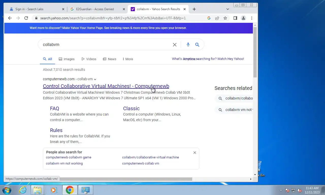Search collabvm/collaborative virtual machine suggestion

pyautogui.click(x=151, y=157)
